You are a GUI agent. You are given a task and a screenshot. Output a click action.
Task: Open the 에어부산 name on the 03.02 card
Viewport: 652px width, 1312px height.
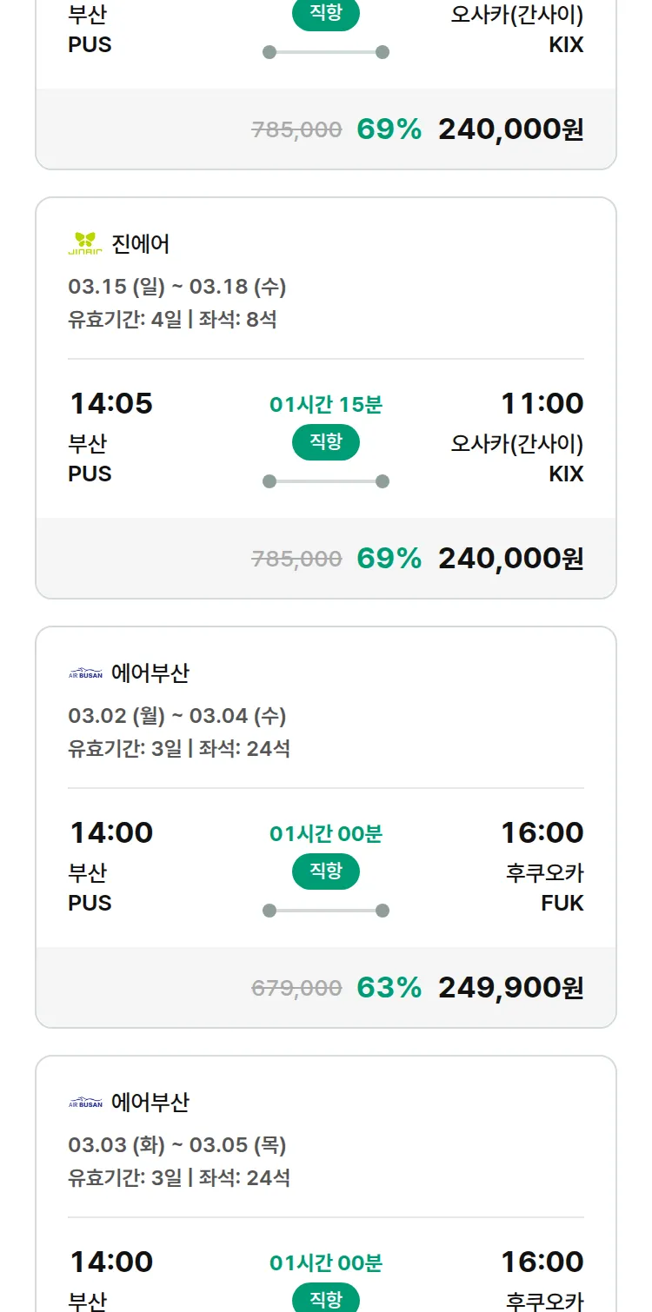click(x=150, y=673)
